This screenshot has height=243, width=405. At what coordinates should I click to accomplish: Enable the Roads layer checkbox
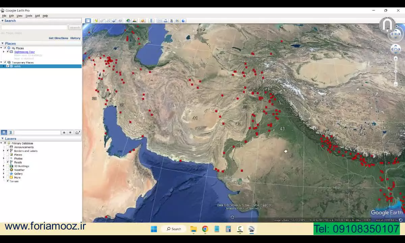click(7, 162)
